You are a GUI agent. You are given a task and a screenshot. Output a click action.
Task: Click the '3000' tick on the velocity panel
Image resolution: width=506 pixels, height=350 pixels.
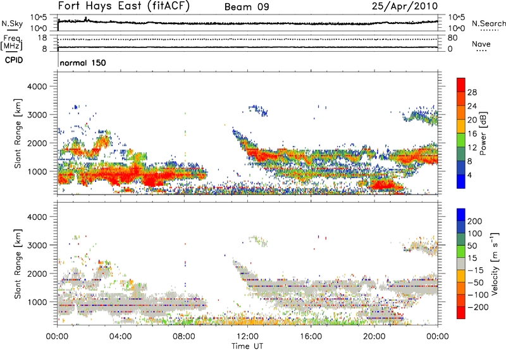(37, 245)
